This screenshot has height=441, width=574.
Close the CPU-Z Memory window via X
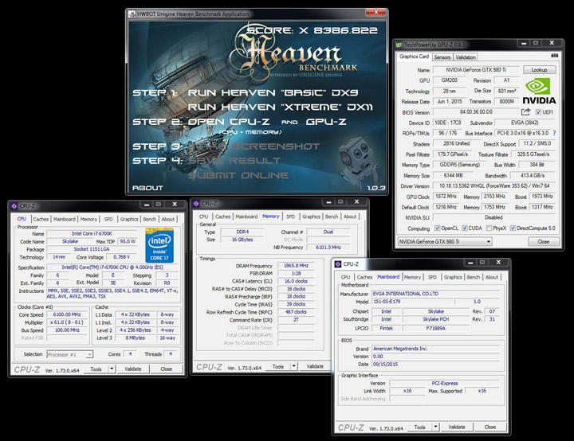[x=356, y=201]
